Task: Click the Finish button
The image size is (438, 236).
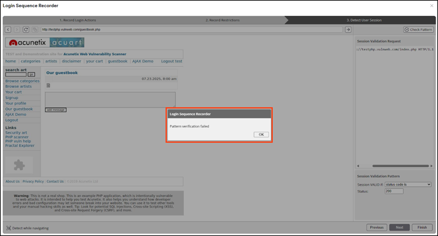Action: point(421,228)
